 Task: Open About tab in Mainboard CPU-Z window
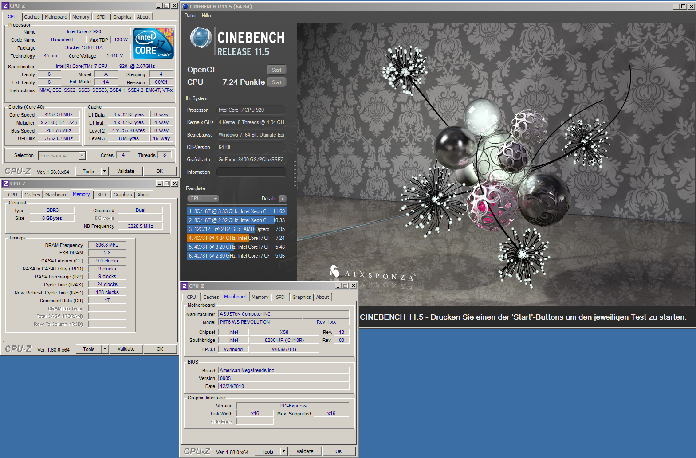(322, 297)
